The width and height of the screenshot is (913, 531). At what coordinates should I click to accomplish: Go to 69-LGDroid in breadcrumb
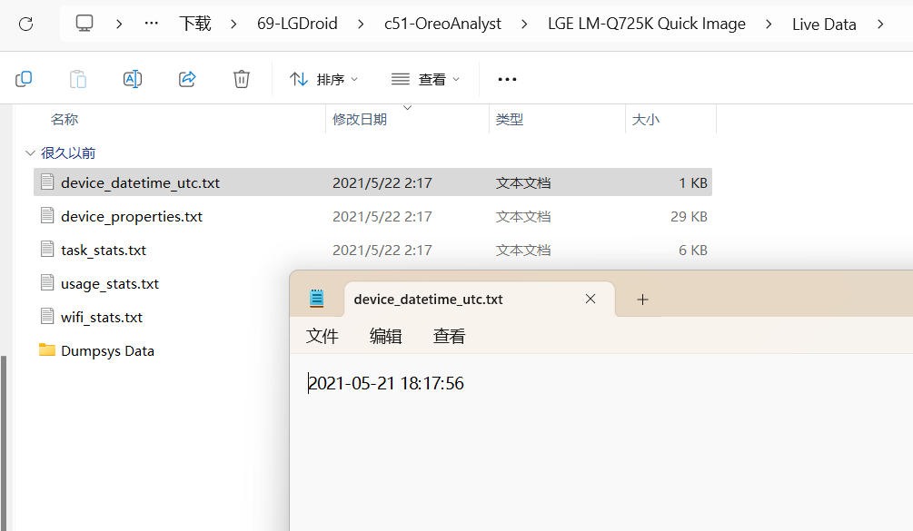[x=297, y=24]
